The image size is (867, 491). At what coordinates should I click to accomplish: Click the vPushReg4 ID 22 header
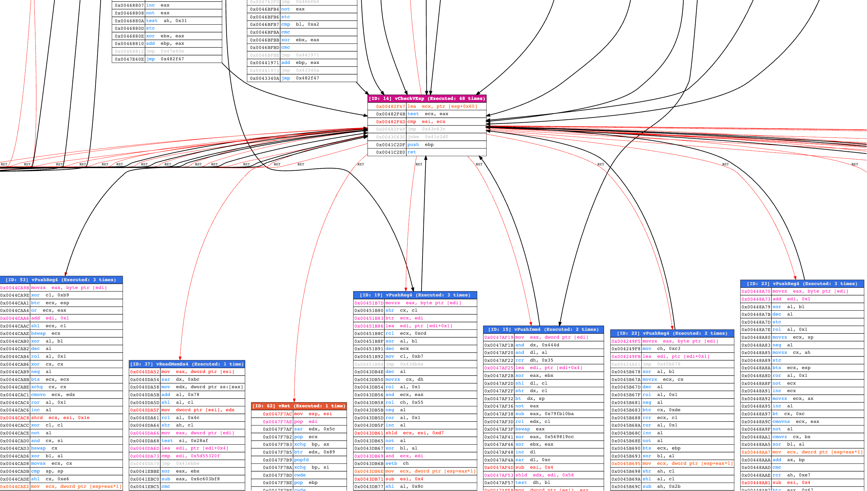point(672,333)
